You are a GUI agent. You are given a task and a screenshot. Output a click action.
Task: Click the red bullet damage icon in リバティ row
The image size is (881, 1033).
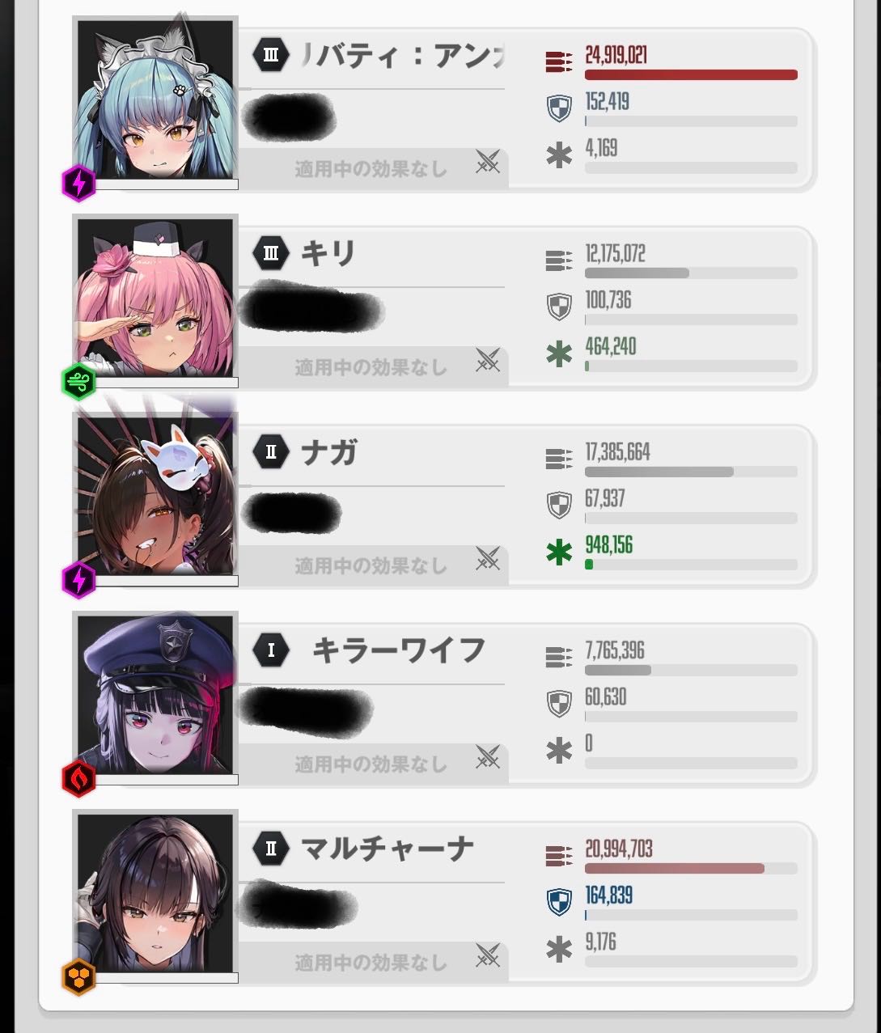click(559, 61)
